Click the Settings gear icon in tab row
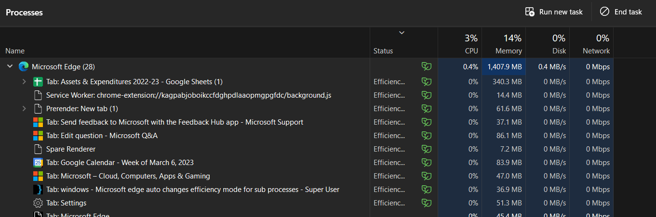 pos(38,203)
